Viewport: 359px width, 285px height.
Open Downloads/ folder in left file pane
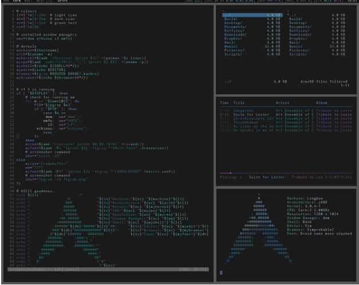235,34
